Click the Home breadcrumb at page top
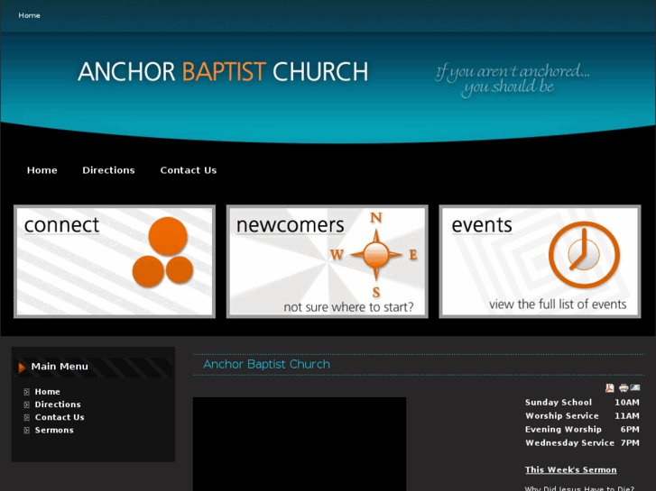This screenshot has width=656, height=491. 29,15
